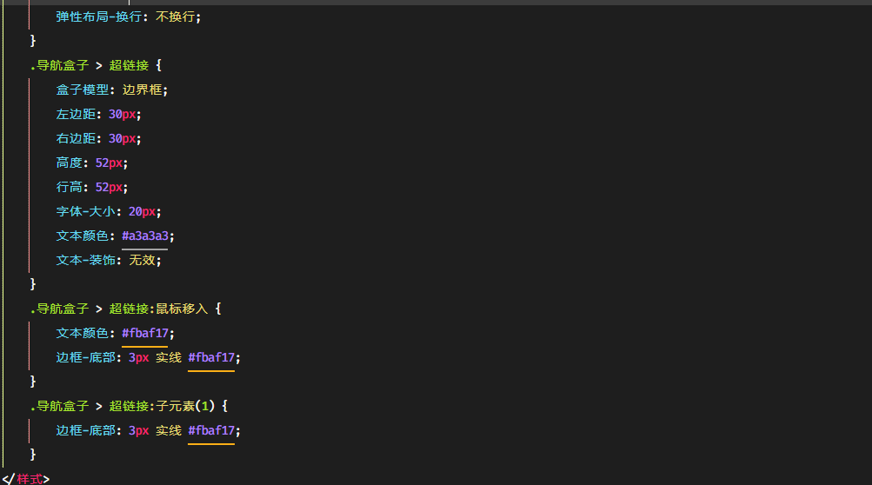Viewport: 872px width, 485px height.
Task: Click the #a3a3a3 color value
Action: [x=145, y=236]
